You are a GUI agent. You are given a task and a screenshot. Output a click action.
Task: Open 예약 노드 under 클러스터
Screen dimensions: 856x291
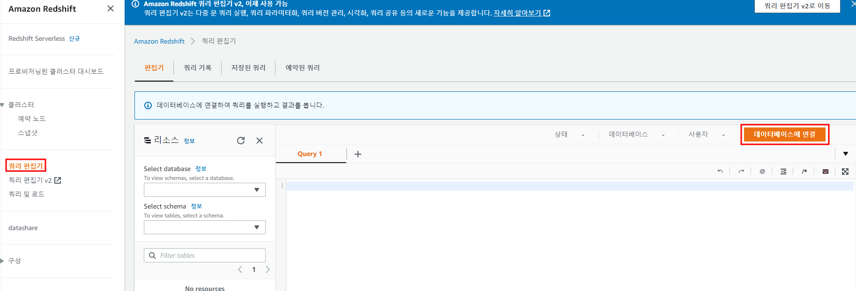tap(32, 119)
